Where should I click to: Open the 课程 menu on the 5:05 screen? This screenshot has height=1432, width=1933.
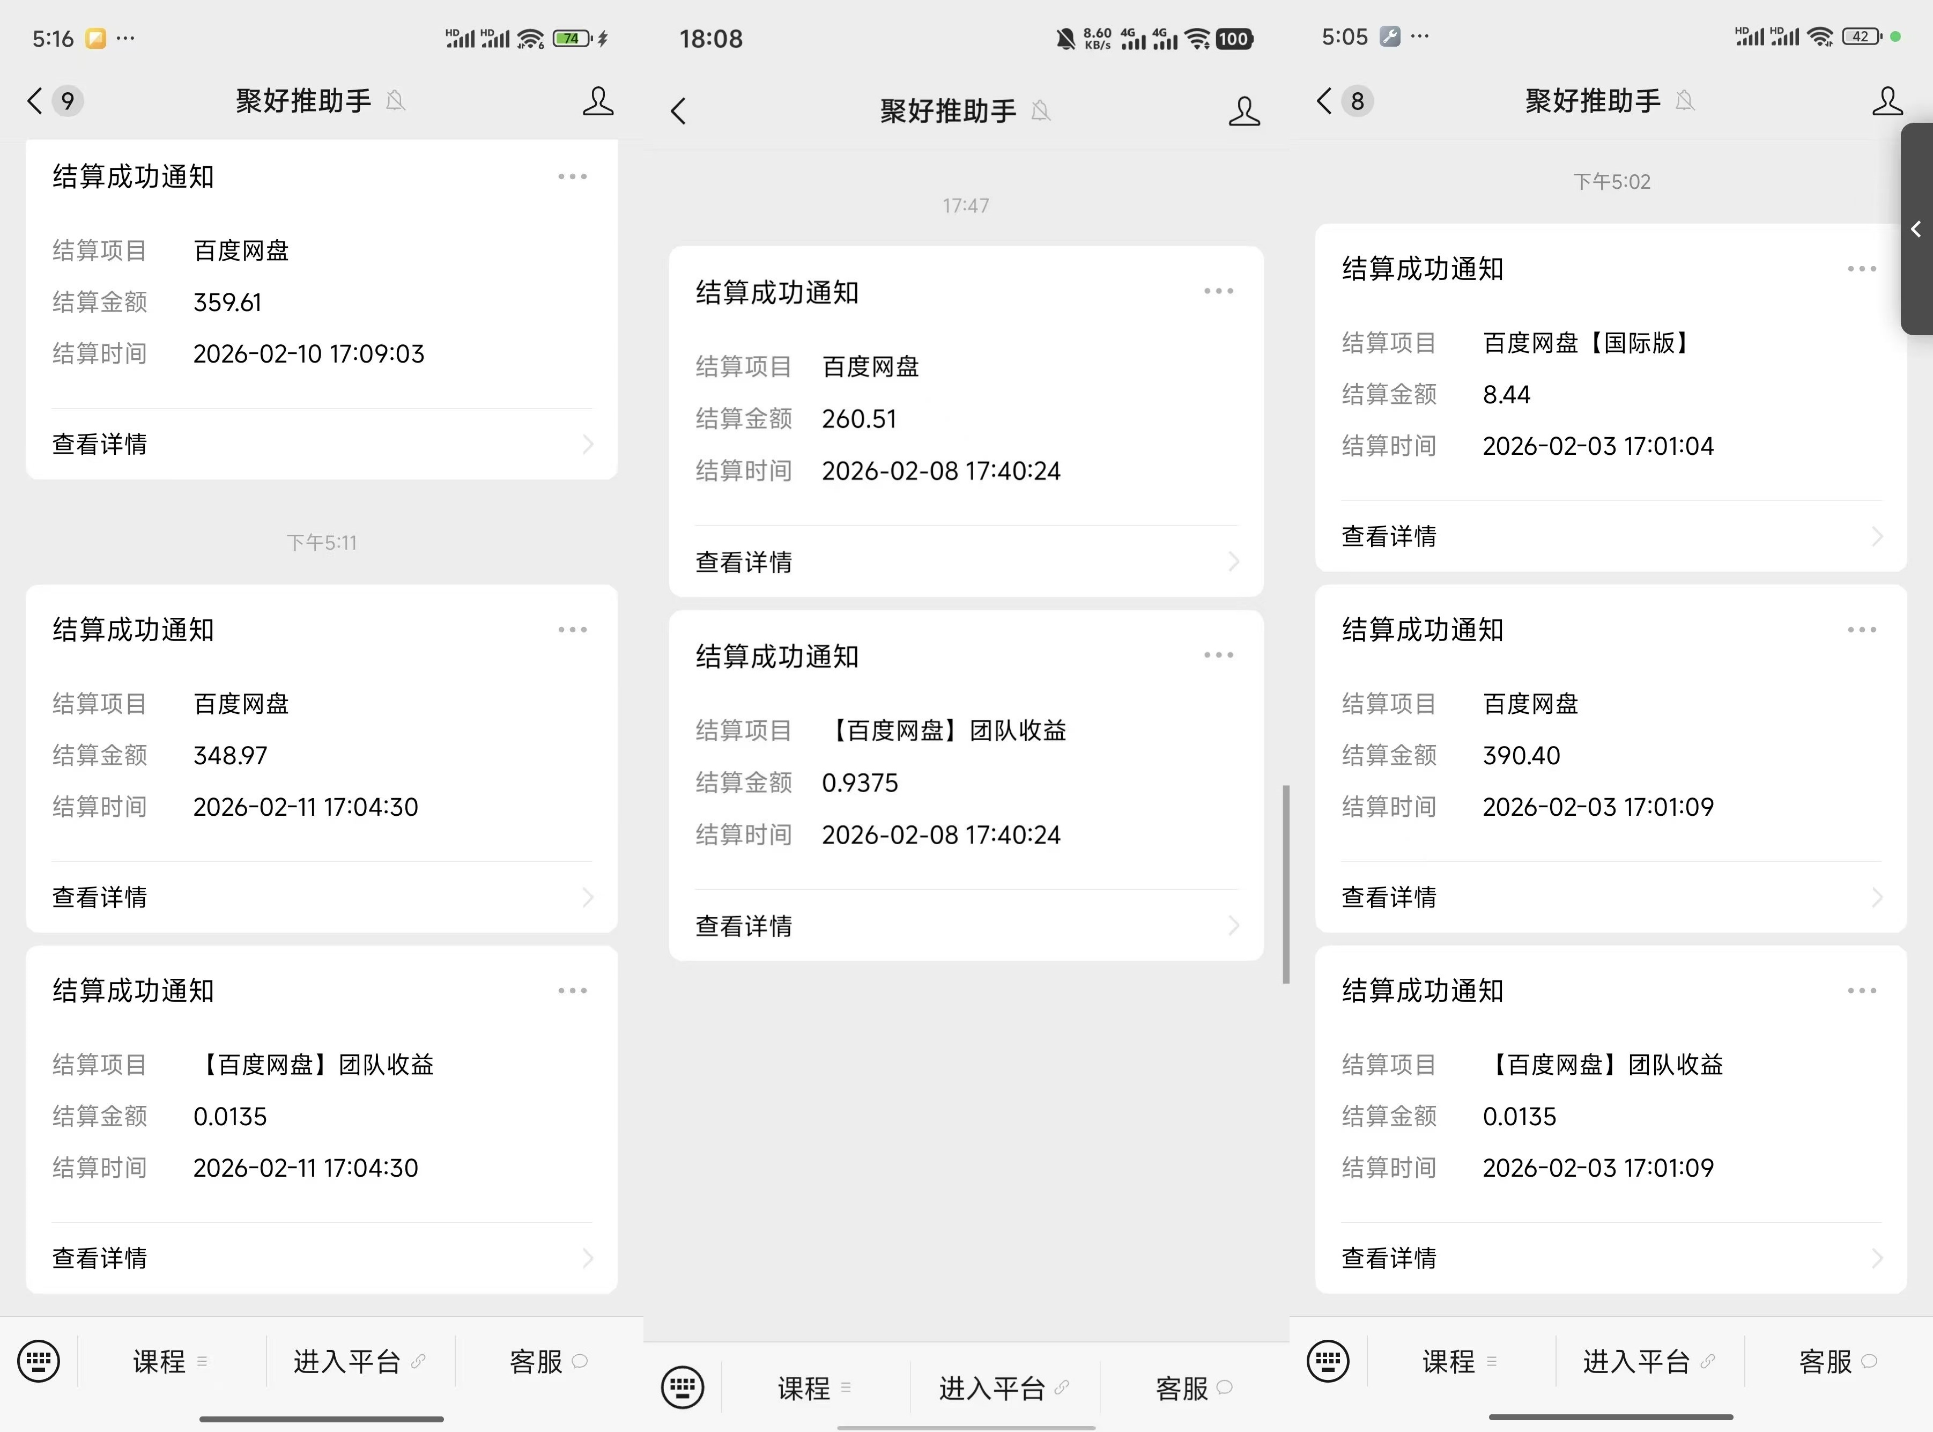[1460, 1362]
